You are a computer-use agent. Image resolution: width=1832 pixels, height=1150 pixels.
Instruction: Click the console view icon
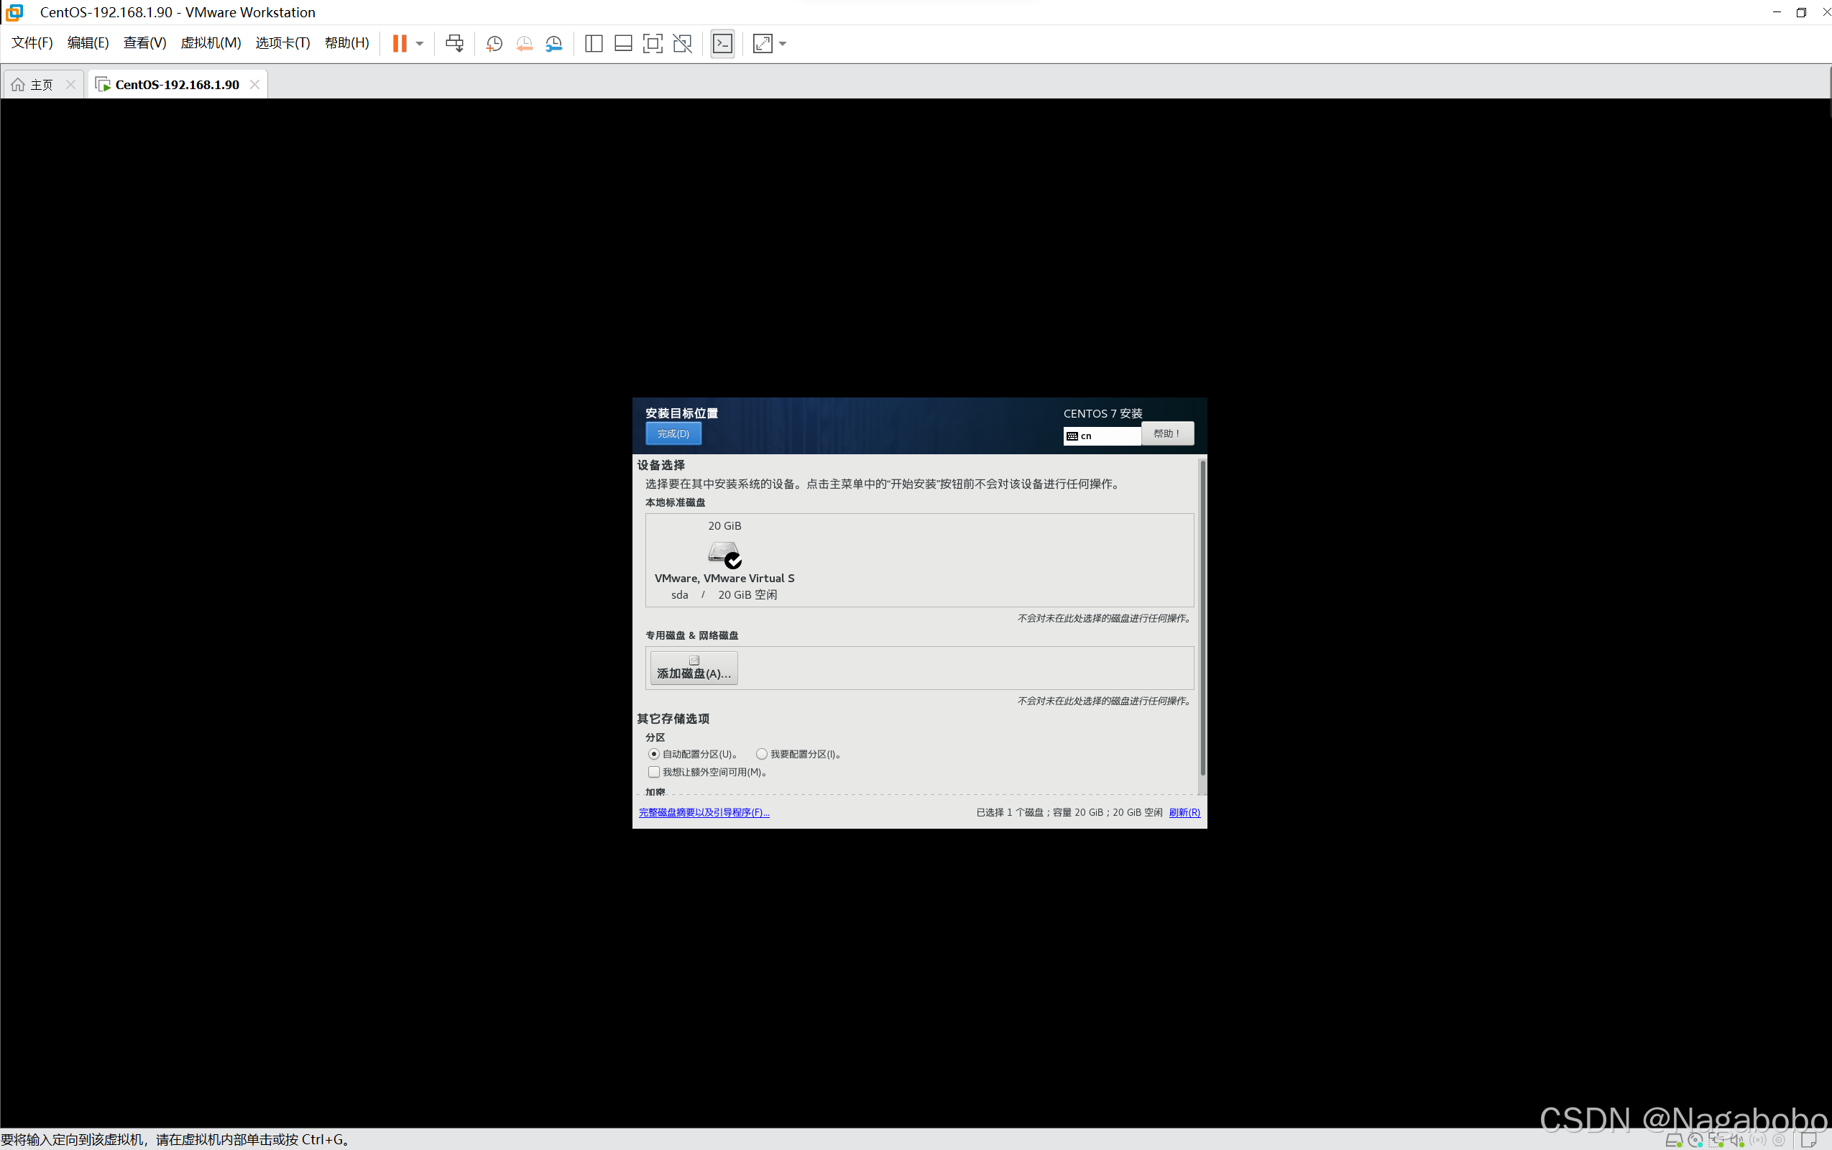(722, 43)
